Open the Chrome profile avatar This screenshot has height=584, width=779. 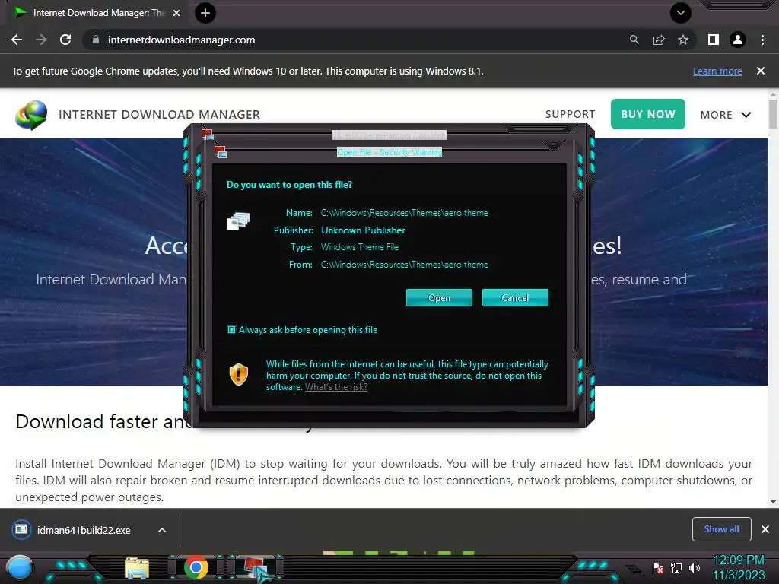click(x=738, y=40)
